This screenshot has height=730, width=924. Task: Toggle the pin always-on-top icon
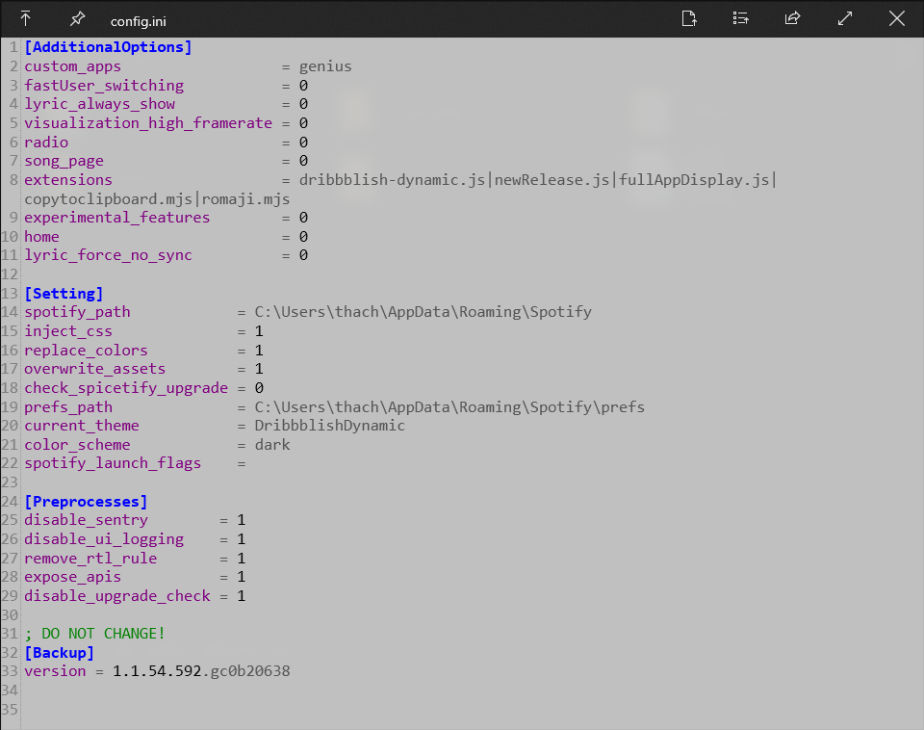click(x=77, y=18)
